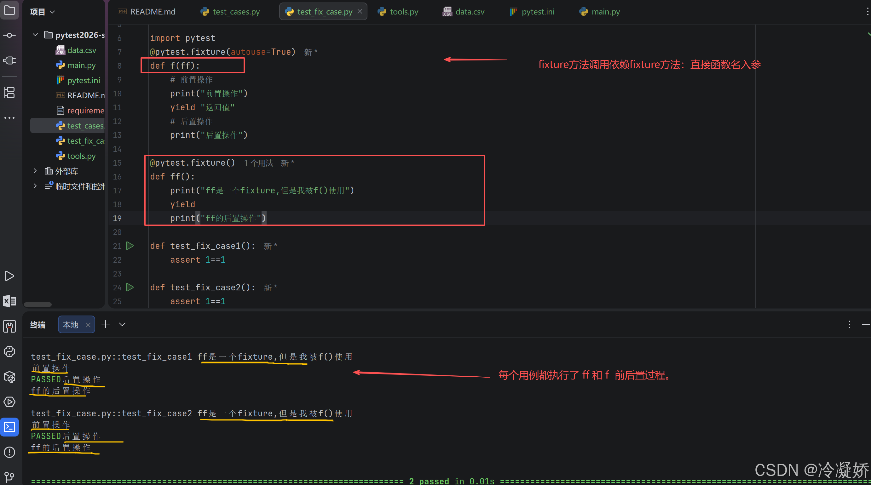Viewport: 871px width, 485px height.
Task: Collapse the pytest2026-s project folder
Action: (x=35, y=34)
